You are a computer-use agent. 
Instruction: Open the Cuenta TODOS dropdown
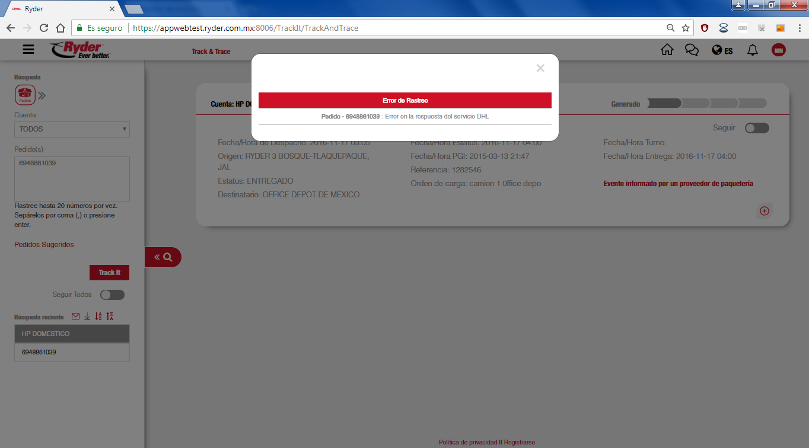click(x=72, y=129)
